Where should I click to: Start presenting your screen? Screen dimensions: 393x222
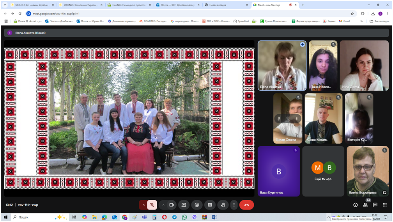(x=184, y=205)
